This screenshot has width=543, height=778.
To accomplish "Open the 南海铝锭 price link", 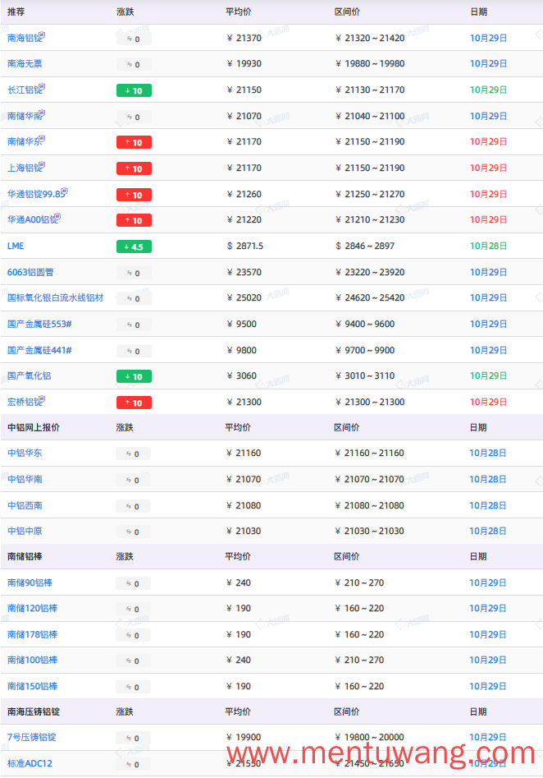I will (x=23, y=39).
